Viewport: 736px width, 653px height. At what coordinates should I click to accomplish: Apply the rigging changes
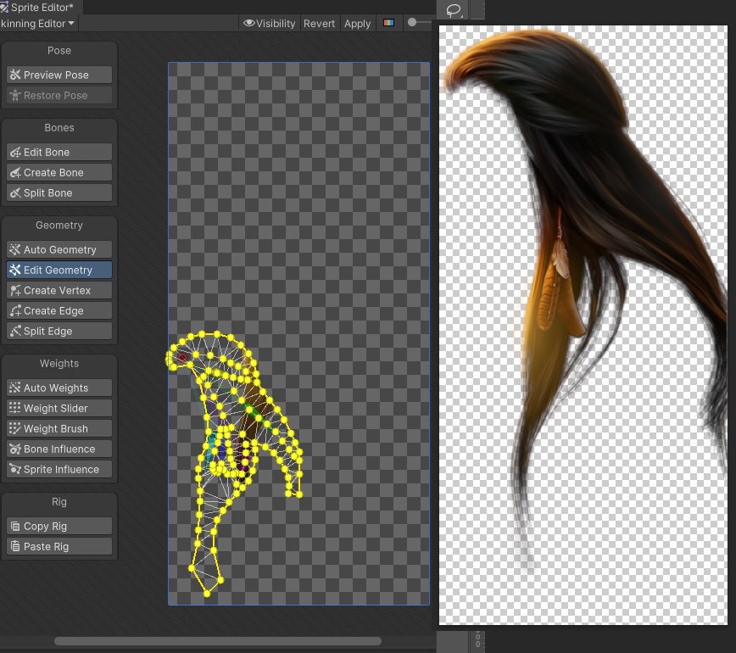tap(357, 23)
